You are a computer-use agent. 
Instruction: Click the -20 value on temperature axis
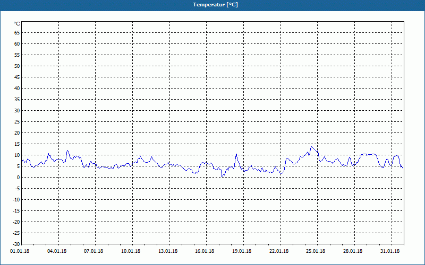pos(16,222)
